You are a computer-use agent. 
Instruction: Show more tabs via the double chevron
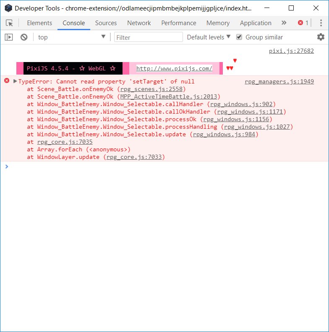(284, 23)
